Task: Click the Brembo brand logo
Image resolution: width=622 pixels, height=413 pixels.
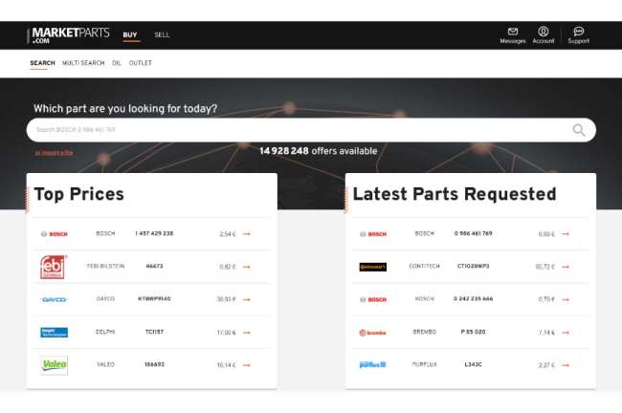Action: 372,333
